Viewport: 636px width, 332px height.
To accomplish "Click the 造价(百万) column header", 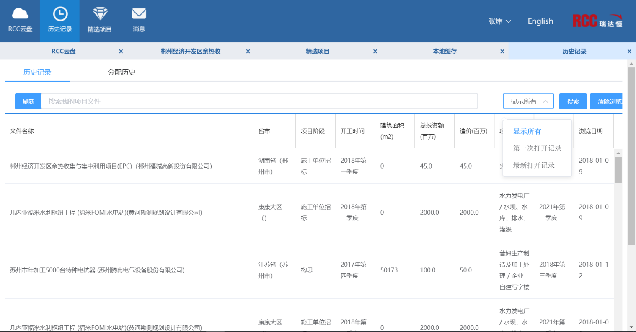I will click(474, 131).
